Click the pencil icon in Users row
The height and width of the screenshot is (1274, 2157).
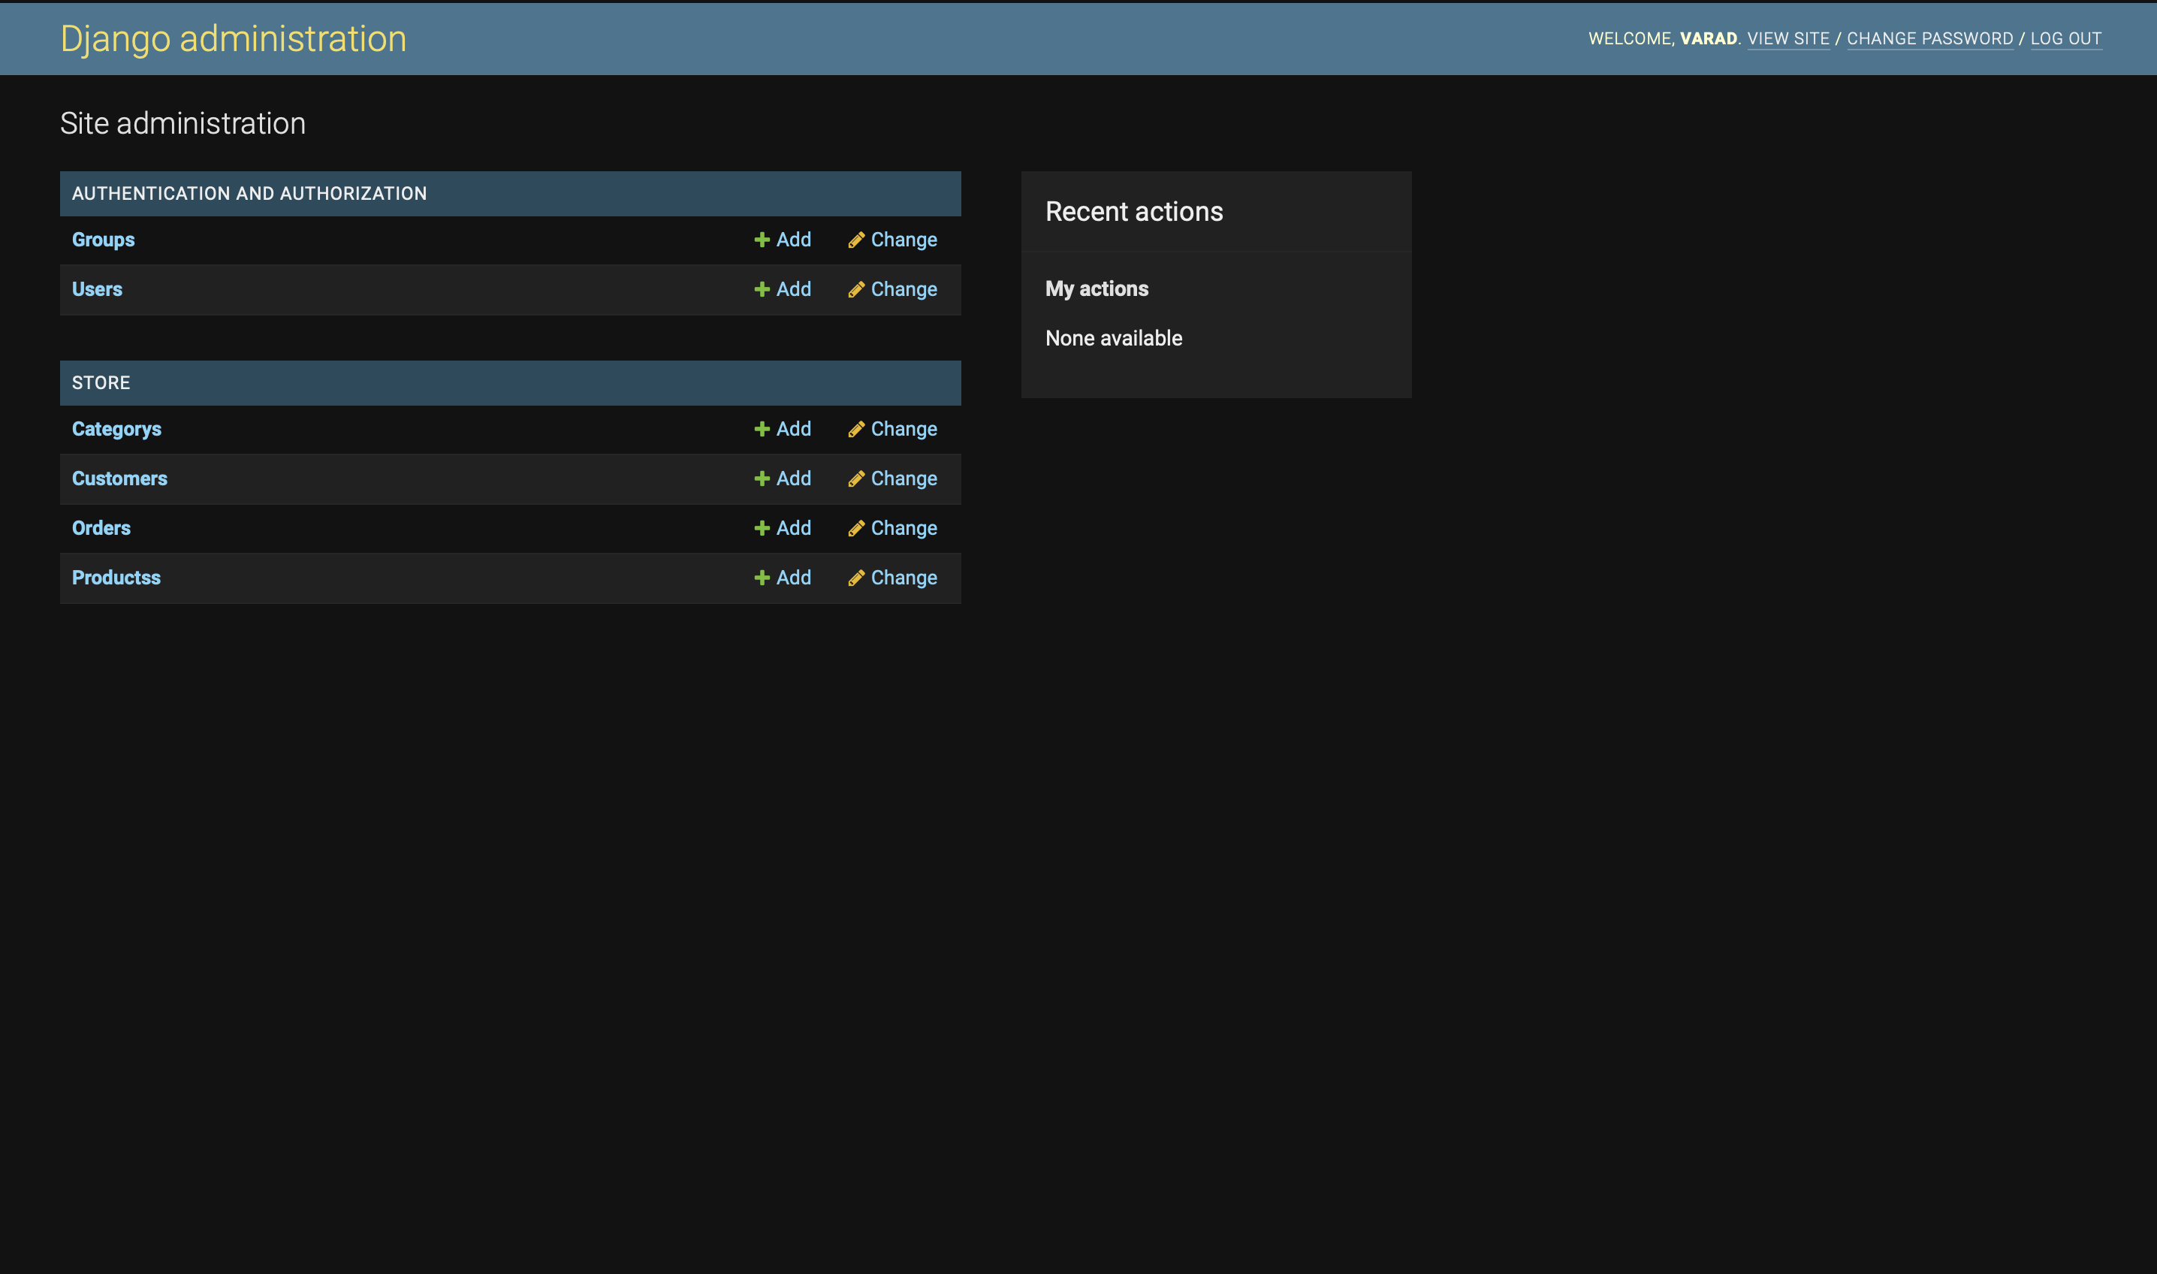coord(855,290)
